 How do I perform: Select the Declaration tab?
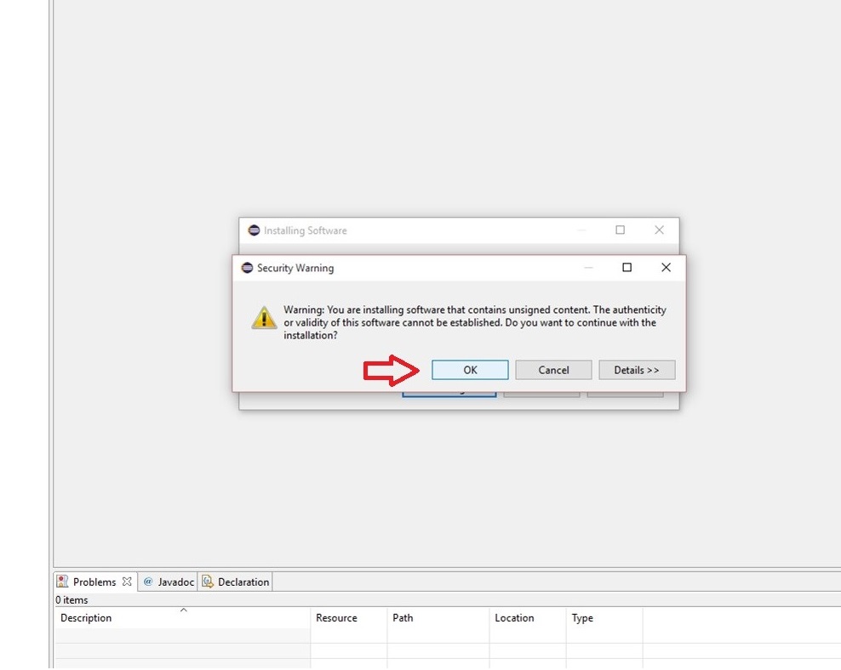(243, 582)
